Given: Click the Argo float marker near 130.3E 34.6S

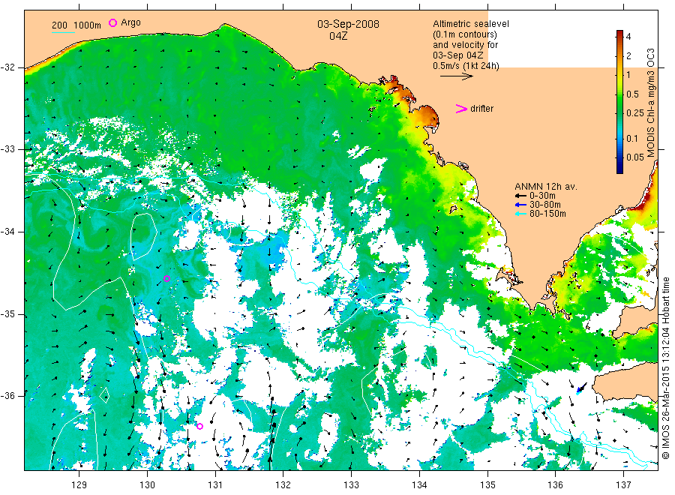Looking at the screenshot, I should 167,279.
